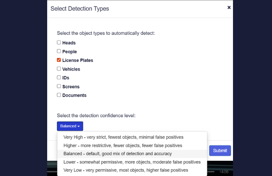
Task: Collapse the Balanced confidence dropdown button
Action: click(70, 126)
